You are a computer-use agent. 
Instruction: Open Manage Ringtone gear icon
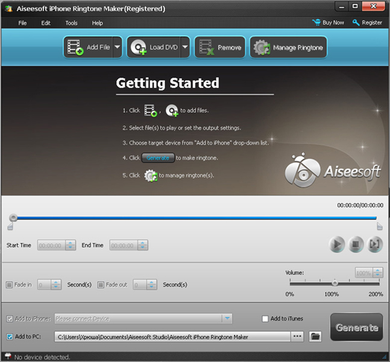point(262,48)
